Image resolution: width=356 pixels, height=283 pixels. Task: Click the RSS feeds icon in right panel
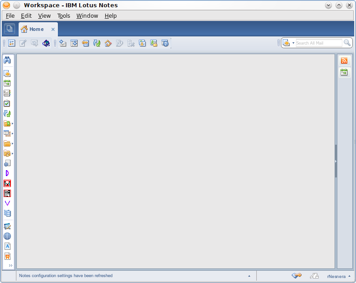[344, 61]
